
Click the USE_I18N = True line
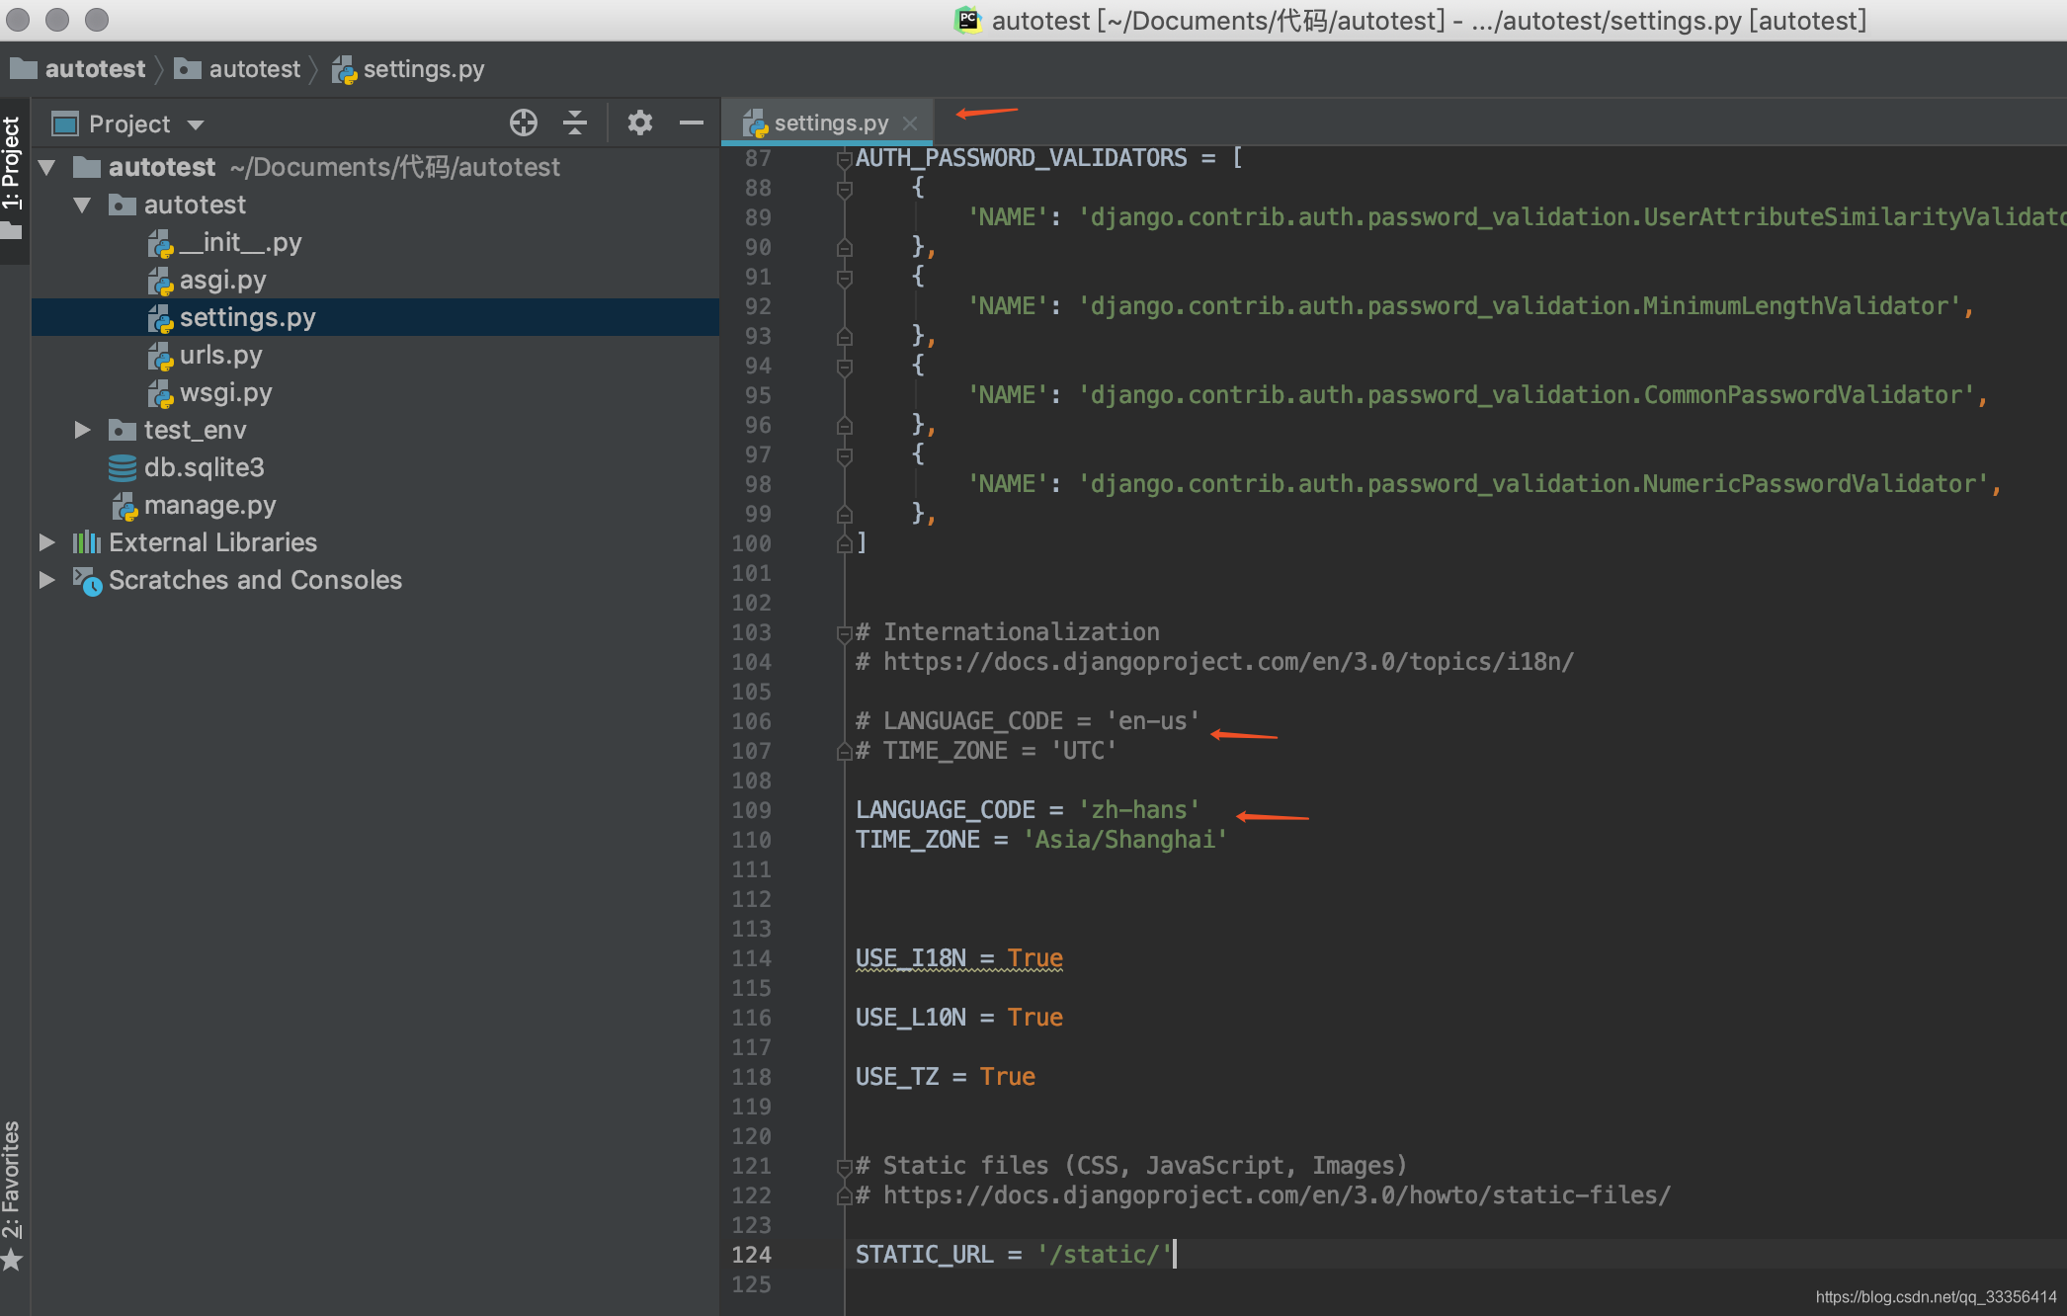point(958,958)
